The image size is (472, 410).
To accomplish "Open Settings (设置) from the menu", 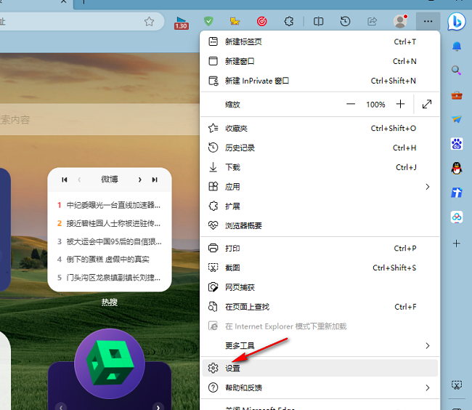I will tap(232, 369).
